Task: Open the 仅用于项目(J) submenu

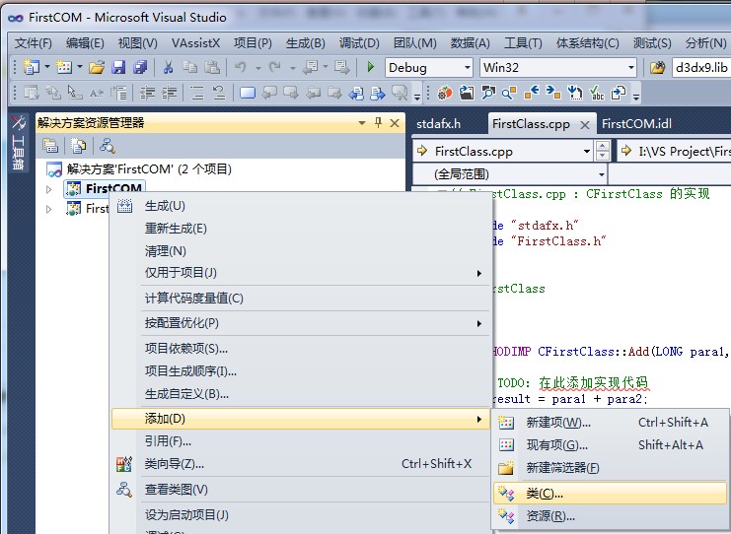Action: click(300, 273)
